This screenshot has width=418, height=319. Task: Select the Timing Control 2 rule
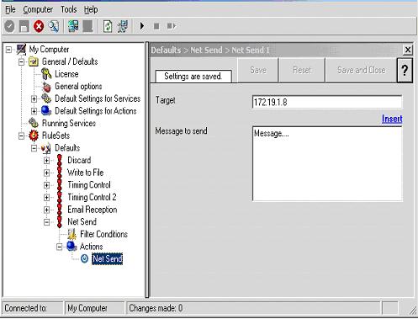(92, 197)
